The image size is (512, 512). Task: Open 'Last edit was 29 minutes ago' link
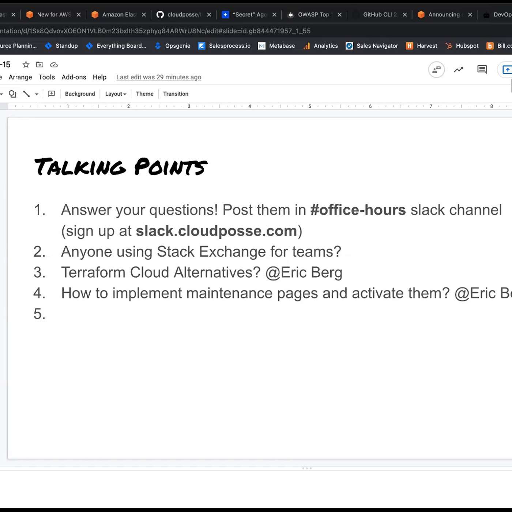[x=159, y=77]
